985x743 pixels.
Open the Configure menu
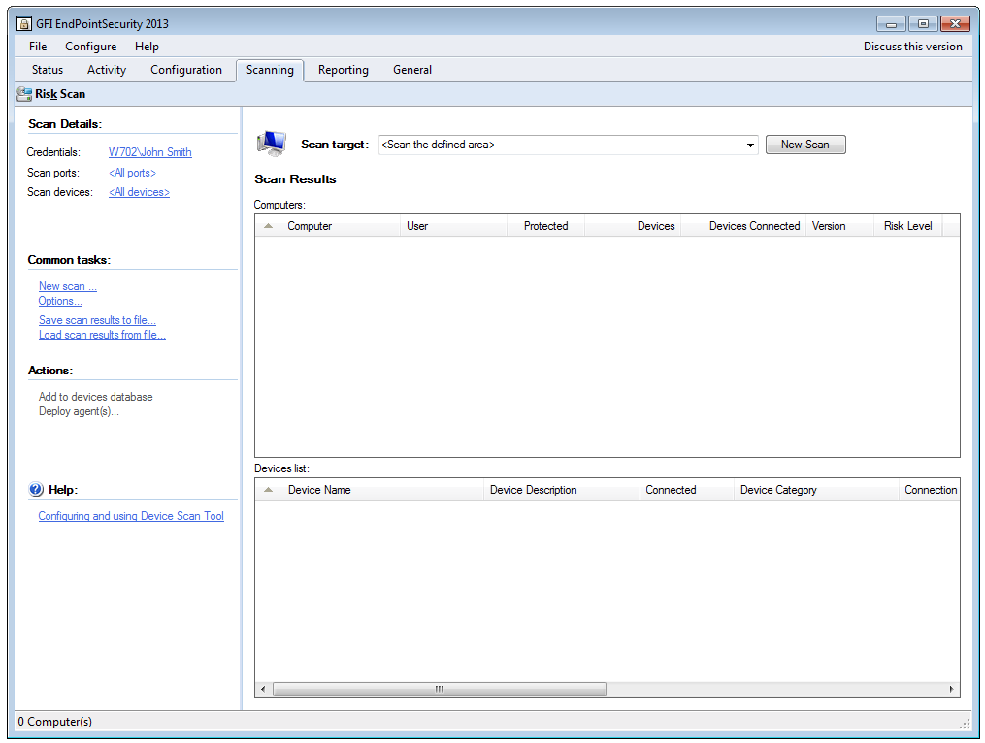(90, 47)
